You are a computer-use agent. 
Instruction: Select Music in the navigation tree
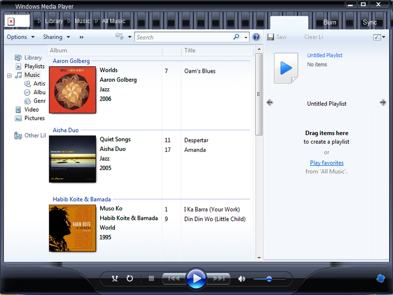pos(32,75)
